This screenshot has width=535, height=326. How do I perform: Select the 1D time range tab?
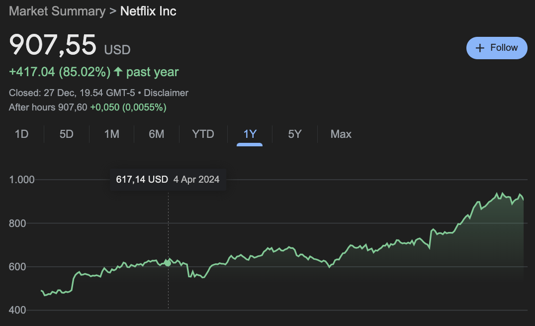(21, 134)
